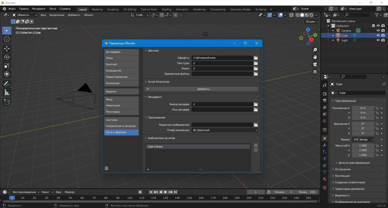Activate the Scale tool
The width and height of the screenshot is (388, 208).
pos(6,65)
